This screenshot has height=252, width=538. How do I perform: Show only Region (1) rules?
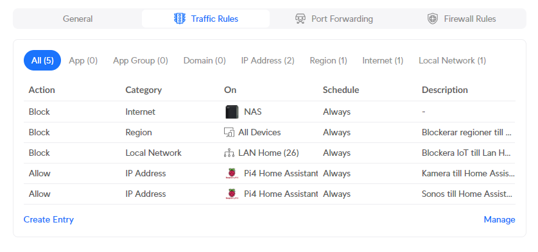point(328,61)
